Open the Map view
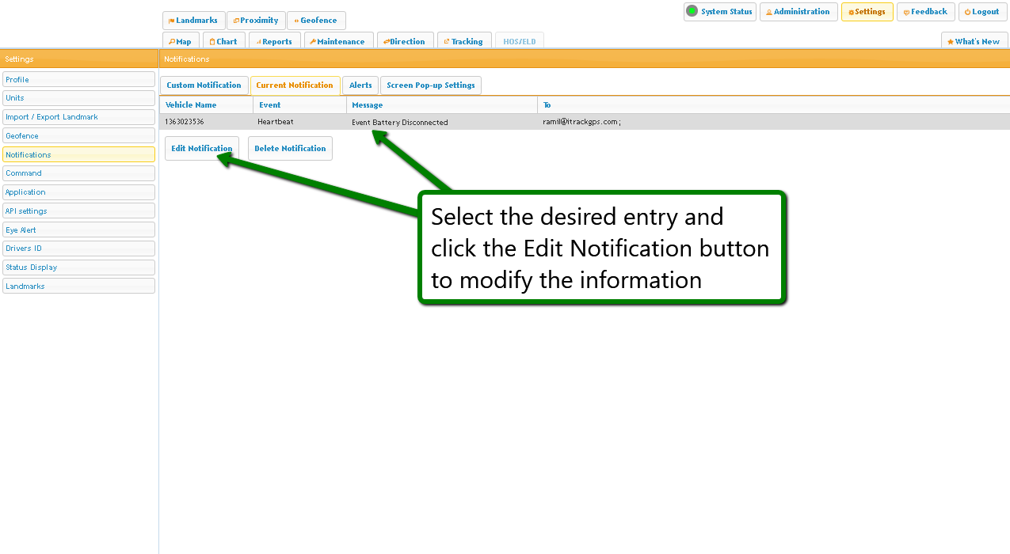 click(x=181, y=41)
